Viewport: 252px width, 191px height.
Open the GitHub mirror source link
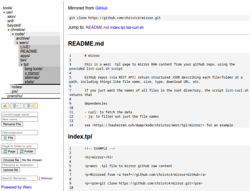click(101, 8)
